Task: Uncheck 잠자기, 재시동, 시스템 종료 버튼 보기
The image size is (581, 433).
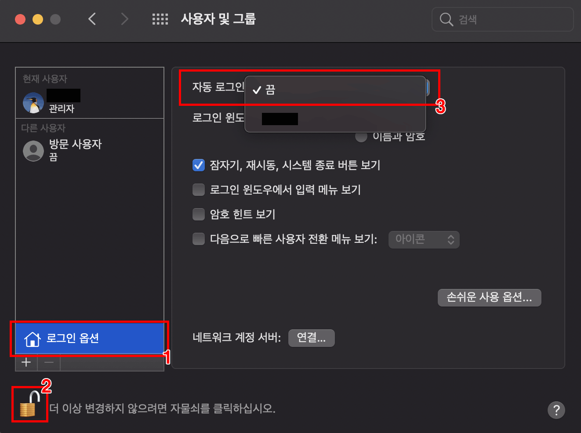Action: coord(199,165)
